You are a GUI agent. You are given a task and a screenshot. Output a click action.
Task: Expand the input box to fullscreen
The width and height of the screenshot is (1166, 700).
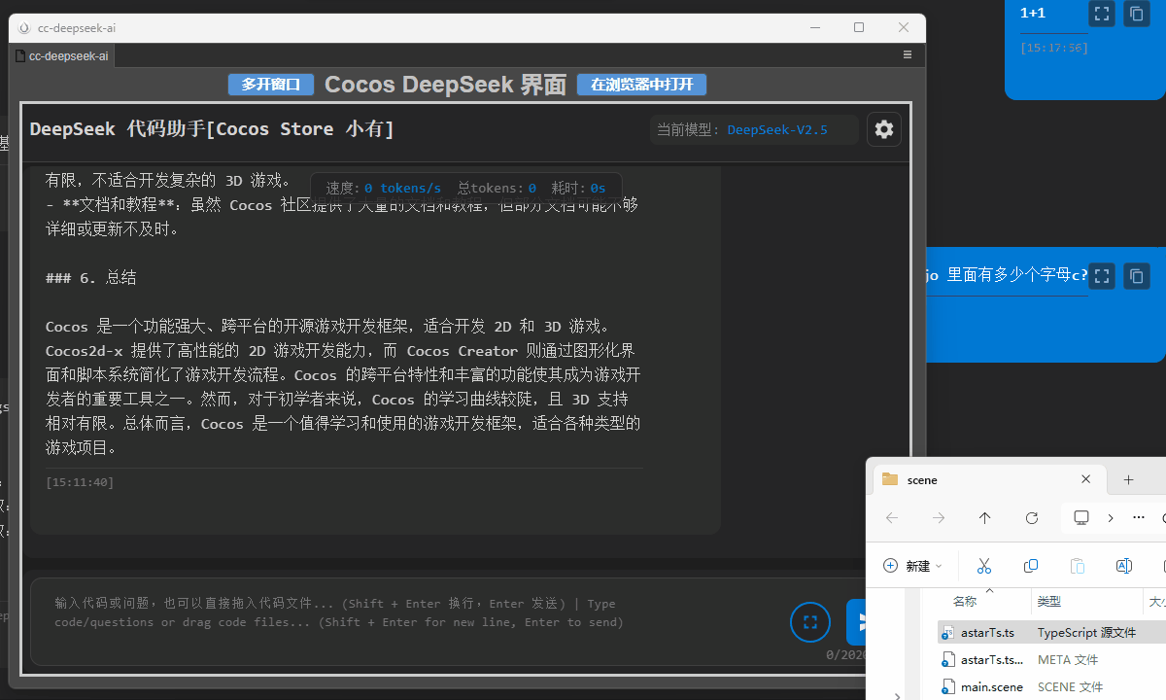(810, 622)
